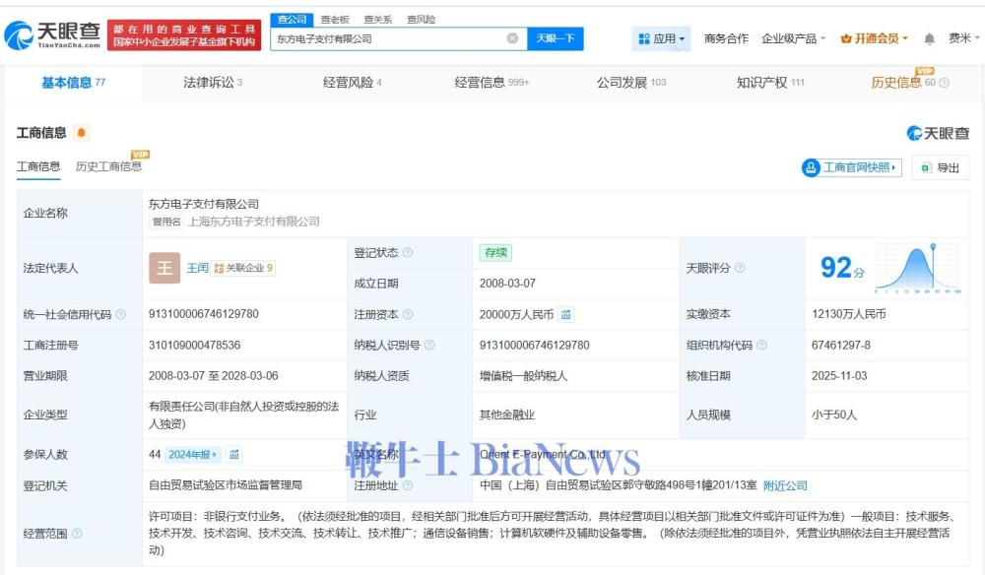Click help icon next to 注册地址
Viewport: 985px width, 575px height.
pyautogui.click(x=408, y=485)
